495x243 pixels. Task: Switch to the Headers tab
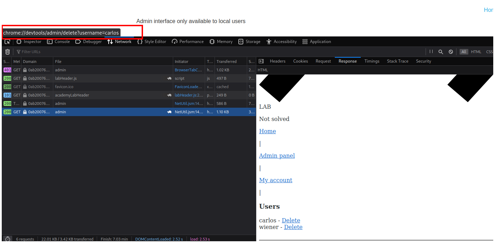click(x=277, y=61)
